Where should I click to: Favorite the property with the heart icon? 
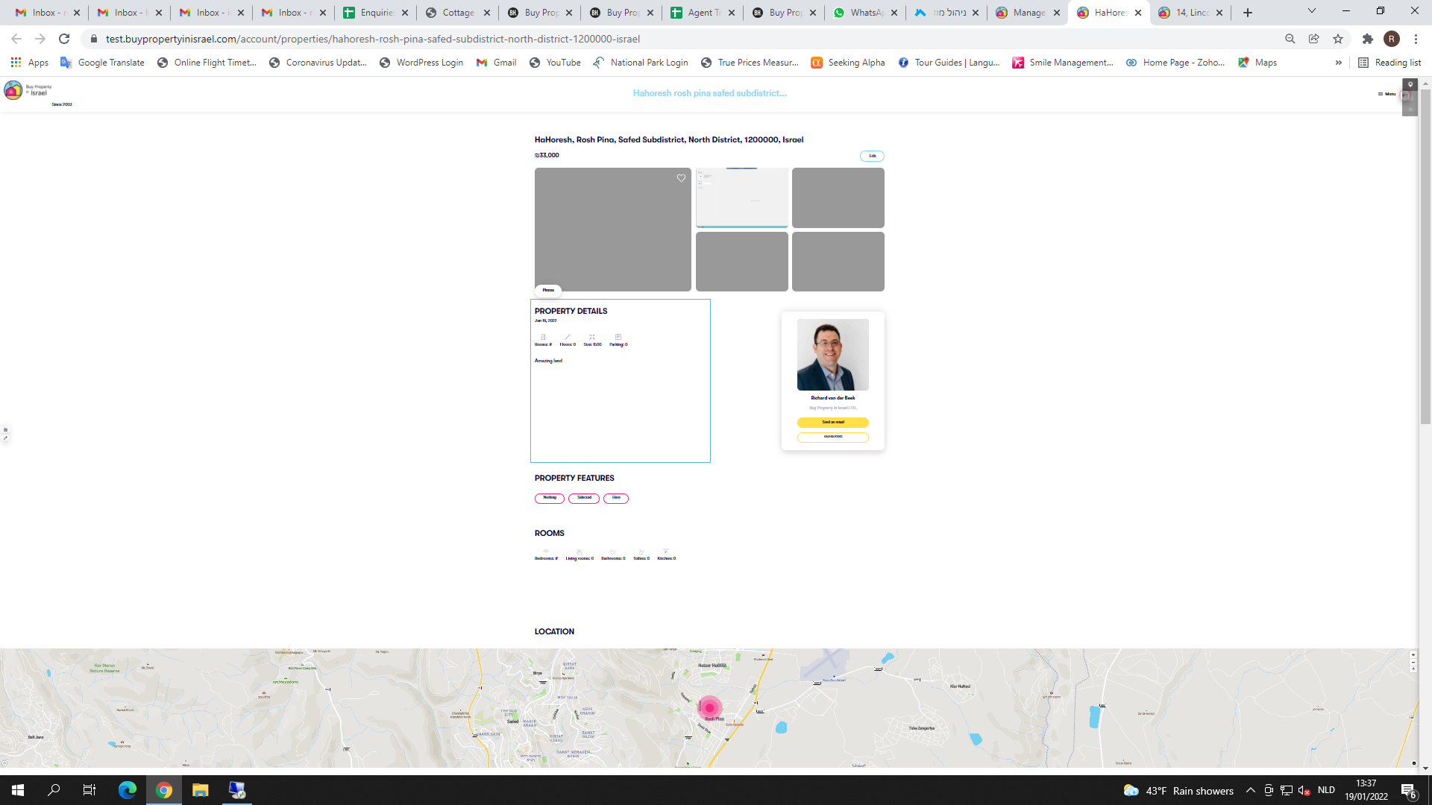click(x=681, y=178)
